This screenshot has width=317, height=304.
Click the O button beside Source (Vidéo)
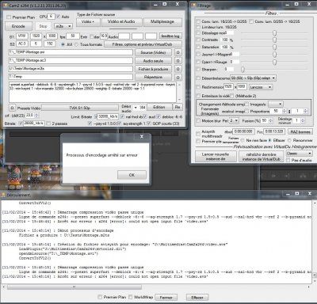pyautogui.click(x=178, y=52)
